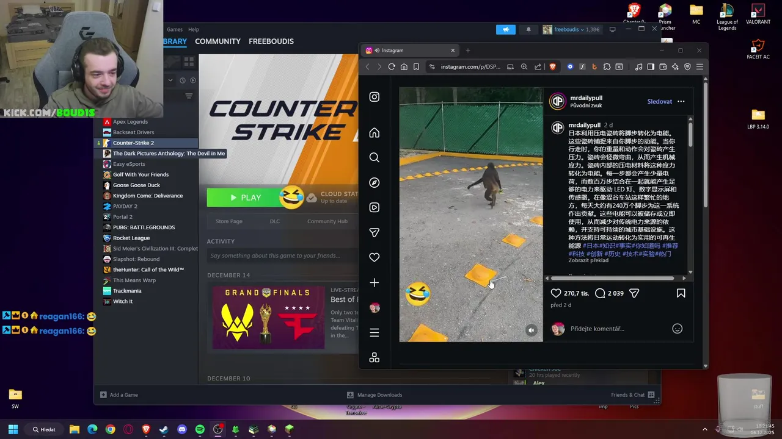Switch to Steam FREEBOUDIS profile tab

point(271,41)
